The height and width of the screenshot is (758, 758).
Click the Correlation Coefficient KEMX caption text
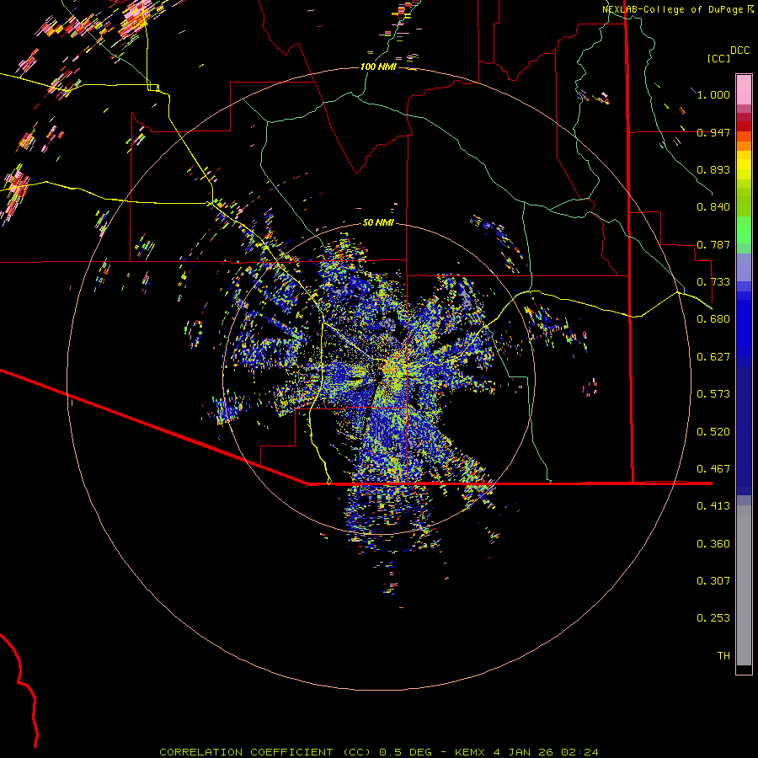click(379, 752)
